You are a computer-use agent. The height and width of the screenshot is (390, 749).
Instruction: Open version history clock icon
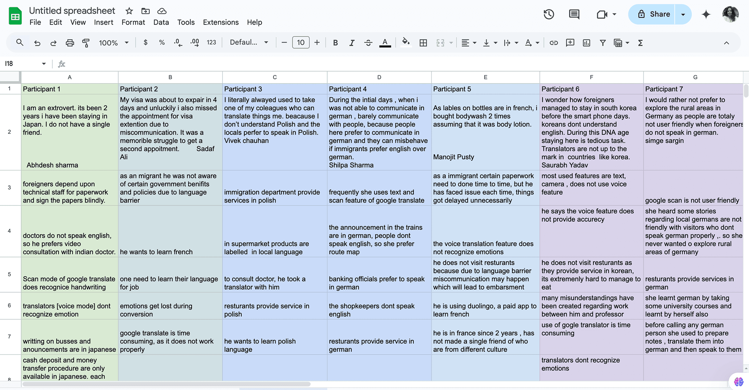pyautogui.click(x=549, y=14)
